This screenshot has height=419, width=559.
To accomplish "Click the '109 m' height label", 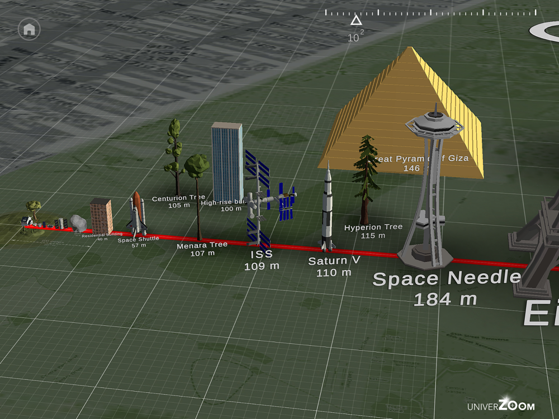I will coord(262,266).
